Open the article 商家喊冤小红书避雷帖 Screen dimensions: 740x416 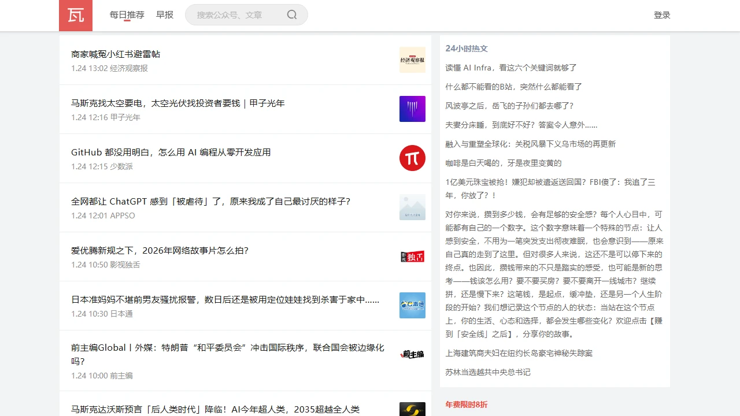pyautogui.click(x=115, y=54)
